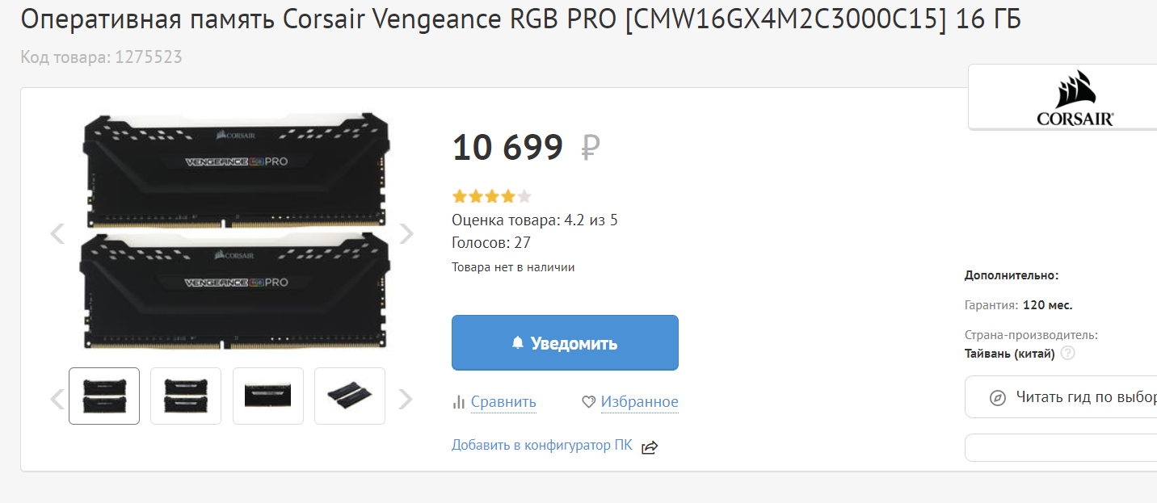Select the third thumbnail with single module
1157x503 pixels.
(268, 396)
